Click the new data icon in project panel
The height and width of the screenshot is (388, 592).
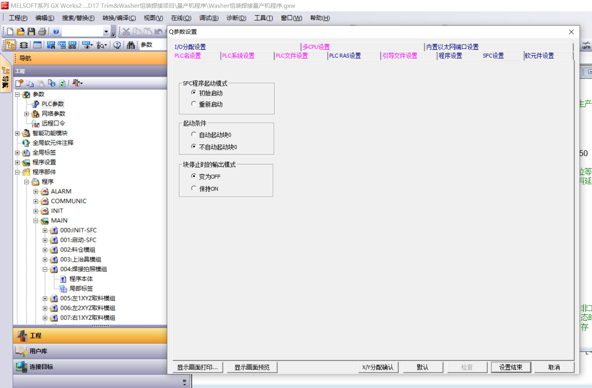coord(19,83)
